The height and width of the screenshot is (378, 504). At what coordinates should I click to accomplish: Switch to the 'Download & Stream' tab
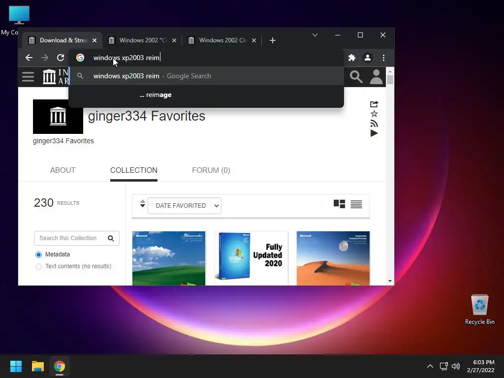[62, 40]
